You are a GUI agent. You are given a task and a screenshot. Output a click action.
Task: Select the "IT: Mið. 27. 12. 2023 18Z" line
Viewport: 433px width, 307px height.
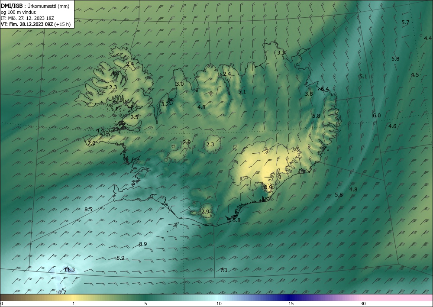pyautogui.click(x=27, y=18)
